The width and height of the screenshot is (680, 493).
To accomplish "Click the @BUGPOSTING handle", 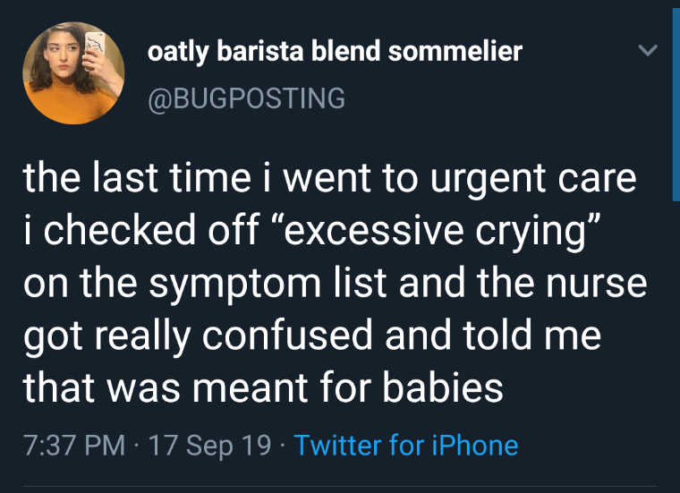I will point(246,98).
